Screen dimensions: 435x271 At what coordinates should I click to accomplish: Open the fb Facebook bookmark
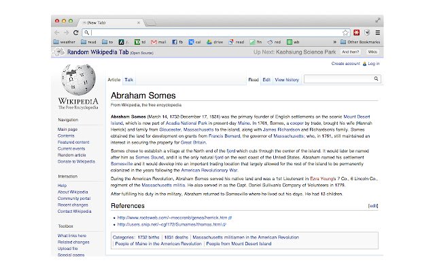pos(177,42)
